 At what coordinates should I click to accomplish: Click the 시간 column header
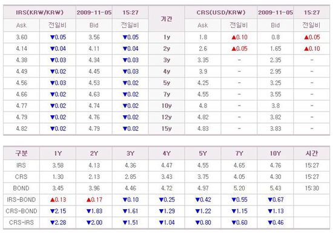312,153
